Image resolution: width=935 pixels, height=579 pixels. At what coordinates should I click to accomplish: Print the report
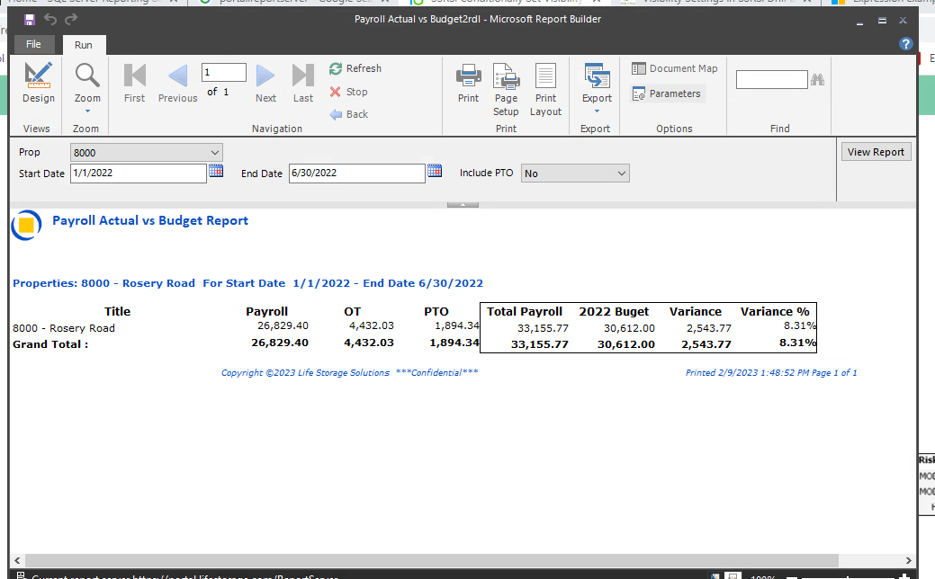[x=468, y=83]
